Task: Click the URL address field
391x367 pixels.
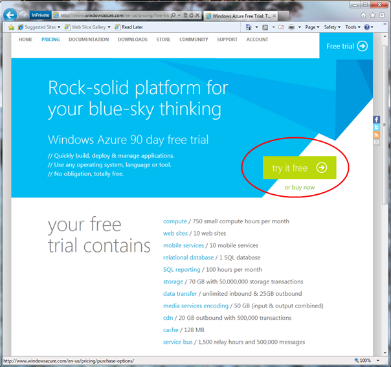Action: (x=115, y=16)
